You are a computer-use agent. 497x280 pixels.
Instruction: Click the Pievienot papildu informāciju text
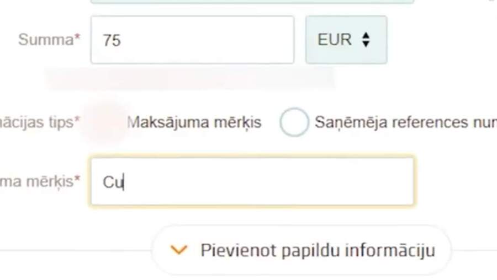pyautogui.click(x=318, y=250)
